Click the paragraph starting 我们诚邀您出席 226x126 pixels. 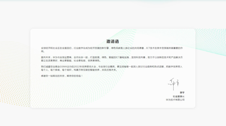(x=112, y=68)
